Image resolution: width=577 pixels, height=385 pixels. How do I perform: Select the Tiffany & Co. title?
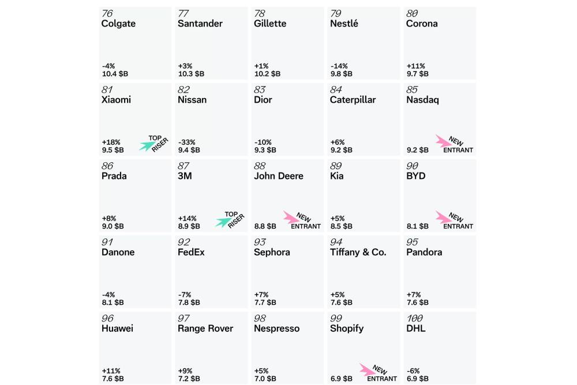358,252
